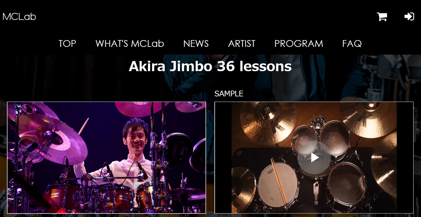Open the shopping cart
The width and height of the screenshot is (421, 217).
382,16
